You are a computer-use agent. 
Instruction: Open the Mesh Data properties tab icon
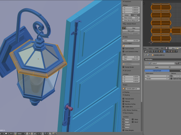click(167, 51)
